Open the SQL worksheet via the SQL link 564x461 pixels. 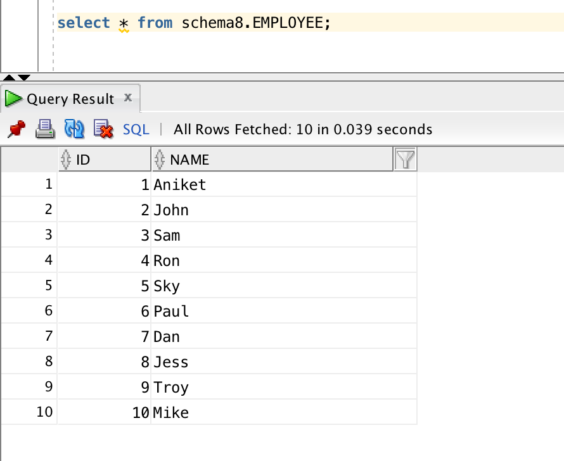(135, 129)
